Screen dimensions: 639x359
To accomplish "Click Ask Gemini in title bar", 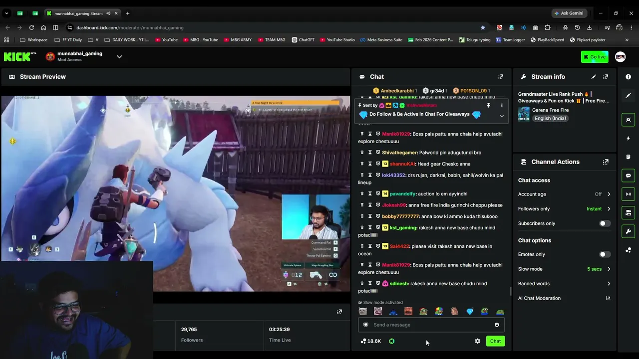I will tap(569, 13).
